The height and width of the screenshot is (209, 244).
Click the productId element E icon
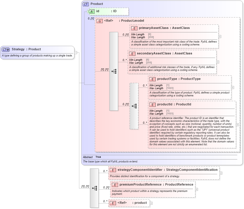click(153, 104)
